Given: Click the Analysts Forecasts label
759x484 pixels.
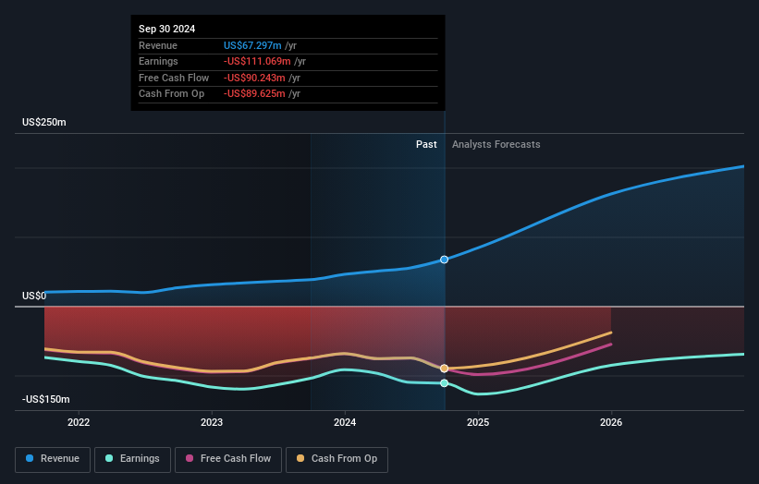Looking at the screenshot, I should tap(496, 144).
